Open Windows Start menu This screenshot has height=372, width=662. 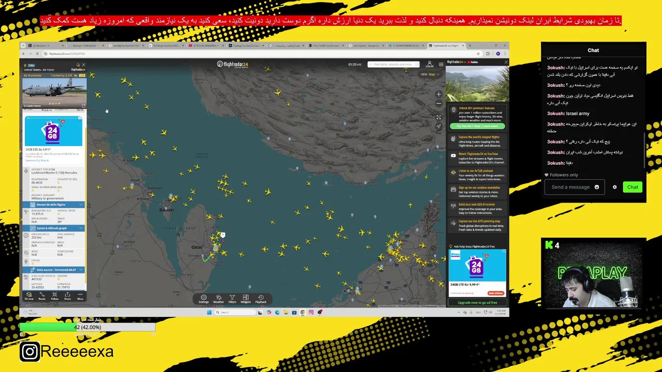pyautogui.click(x=209, y=312)
